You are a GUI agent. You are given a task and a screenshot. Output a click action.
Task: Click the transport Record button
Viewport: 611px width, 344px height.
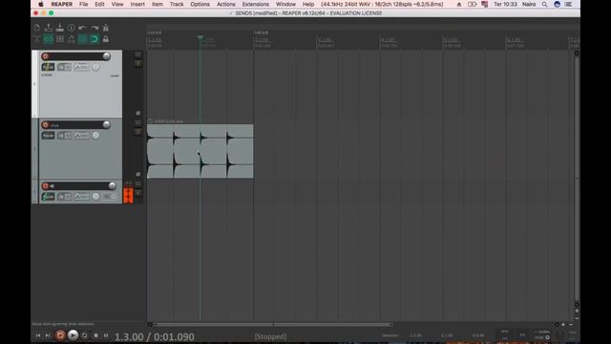(60, 335)
